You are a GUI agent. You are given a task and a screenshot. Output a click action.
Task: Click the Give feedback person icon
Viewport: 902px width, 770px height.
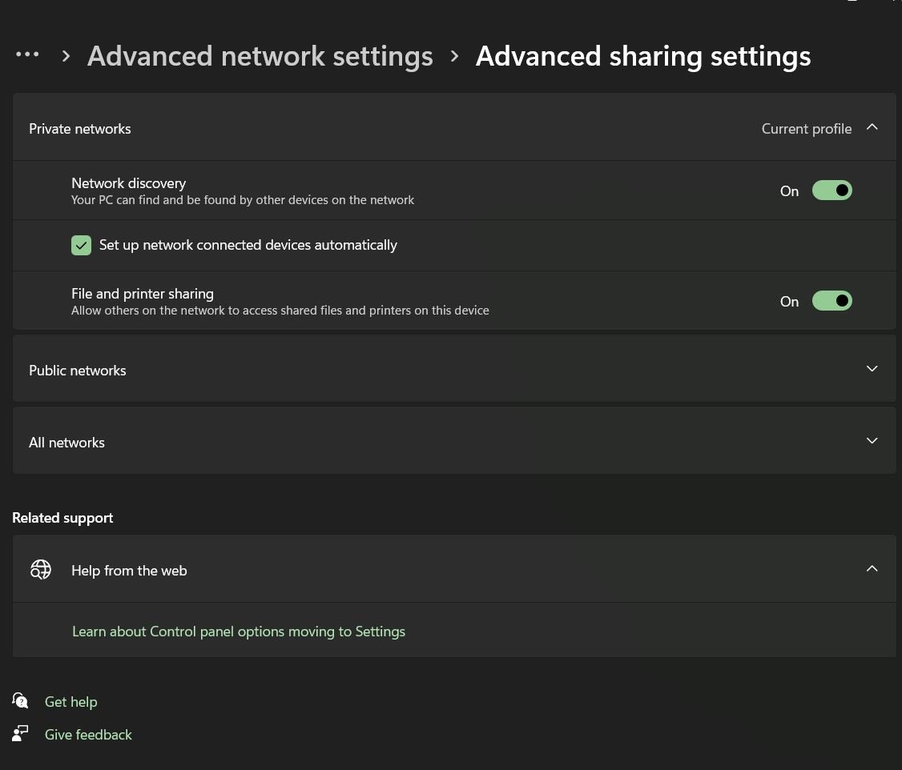[x=21, y=734]
